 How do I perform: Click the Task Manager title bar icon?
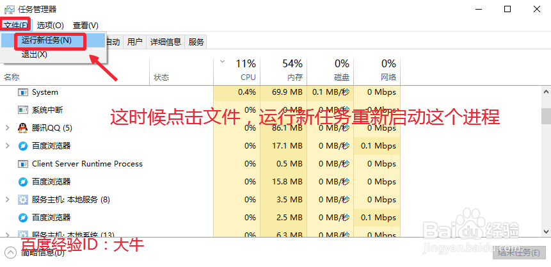pyautogui.click(x=10, y=10)
